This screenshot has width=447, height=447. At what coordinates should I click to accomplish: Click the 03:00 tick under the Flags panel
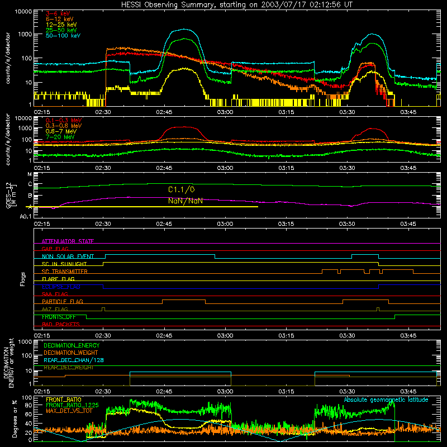(225, 336)
